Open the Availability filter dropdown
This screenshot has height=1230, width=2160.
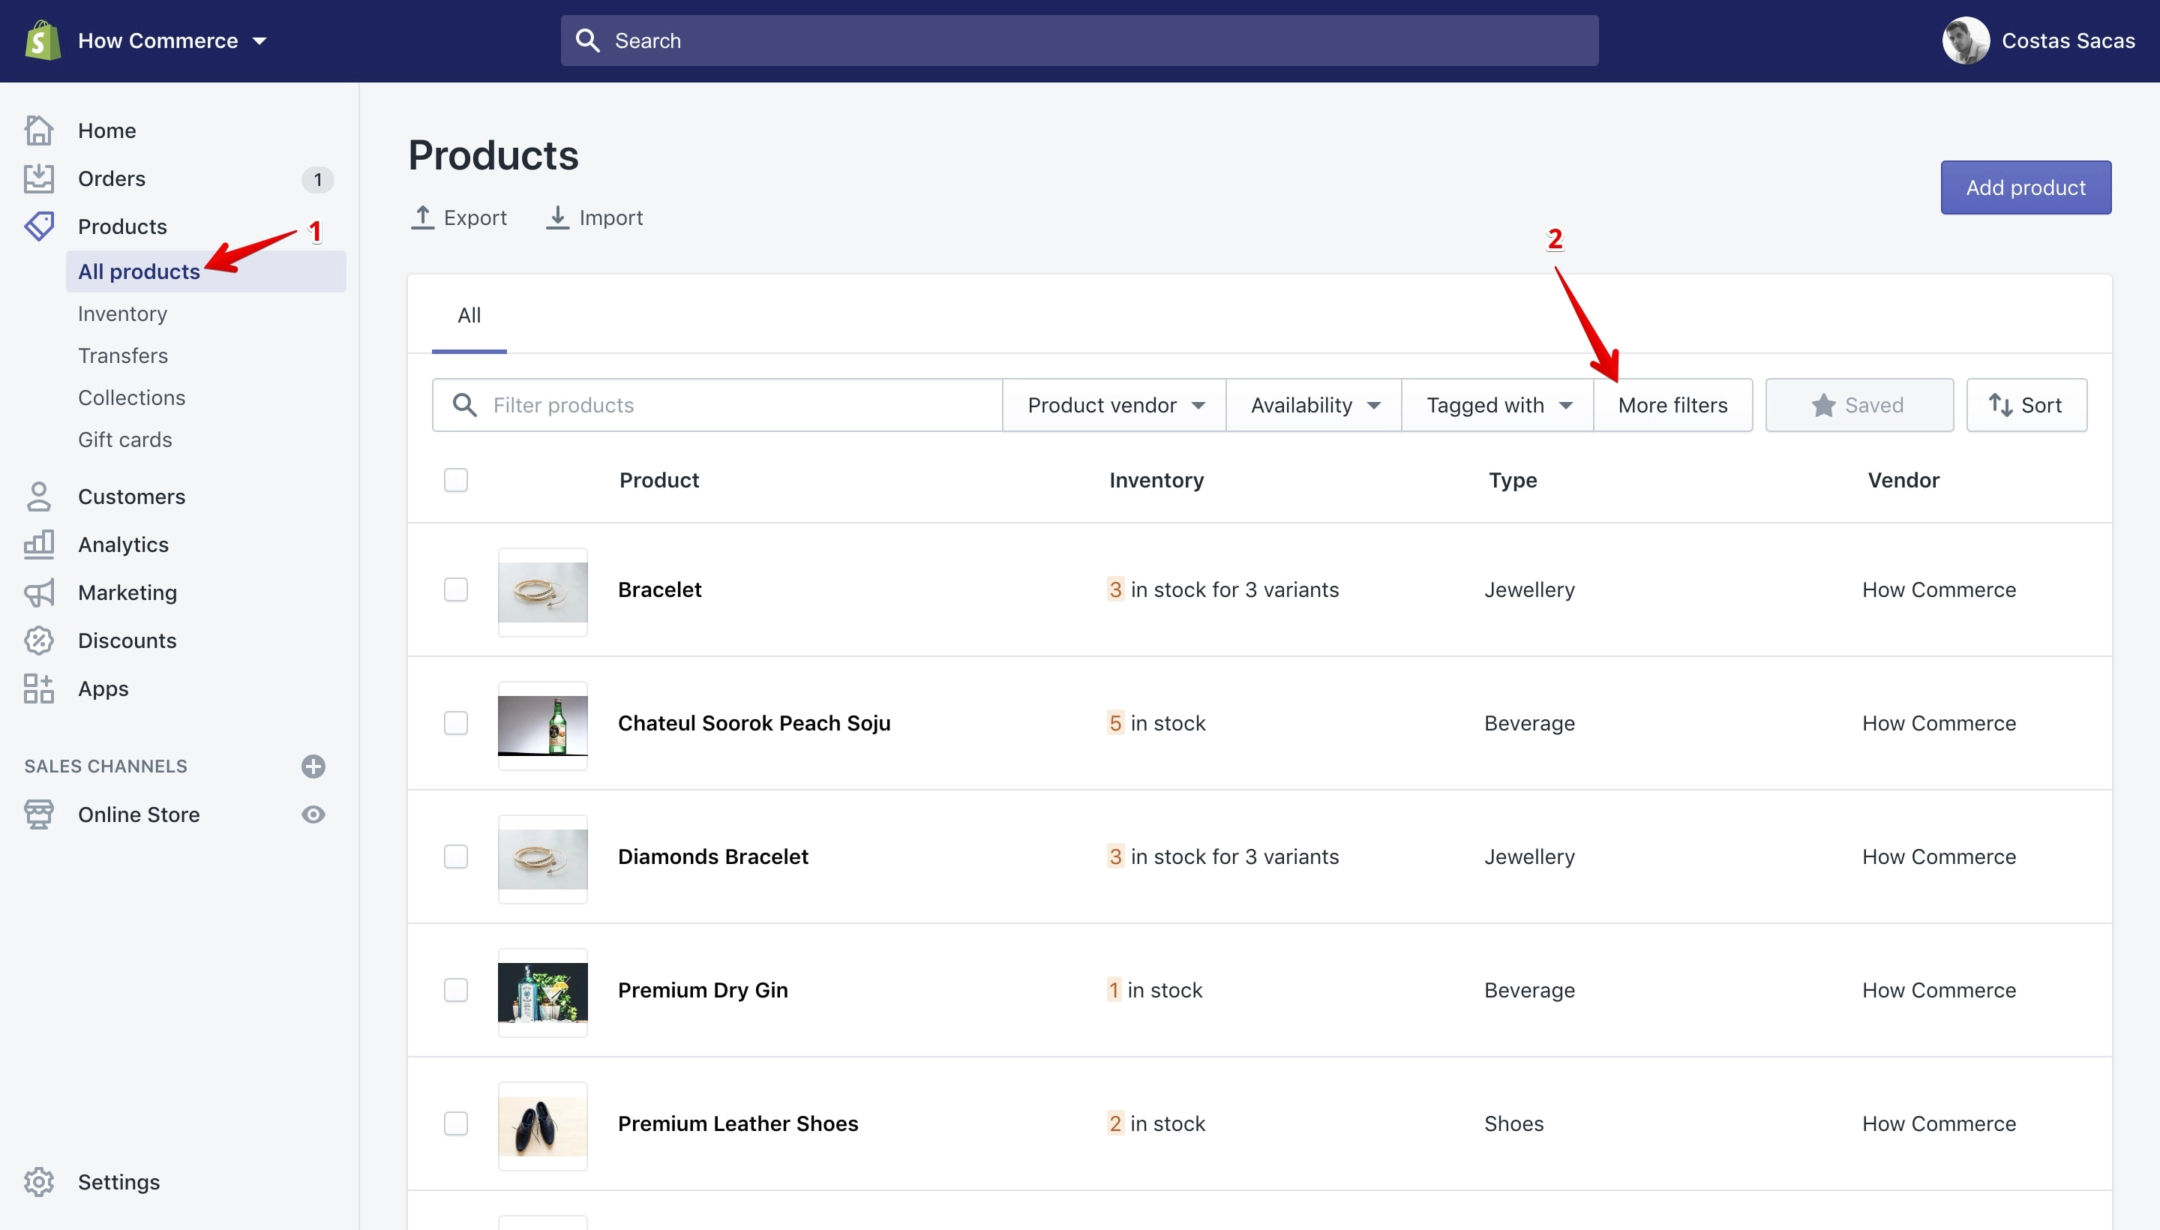point(1313,405)
